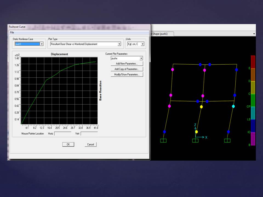This screenshot has height=197, width=263.
Task: Click the middle column base support icon
Action: coord(195,141)
